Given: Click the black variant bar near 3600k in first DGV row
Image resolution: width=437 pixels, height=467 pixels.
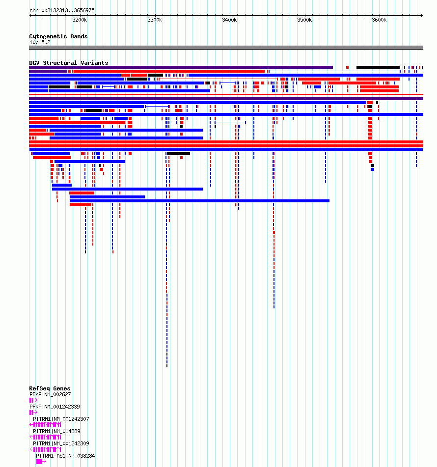Looking at the screenshot, I should point(378,67).
